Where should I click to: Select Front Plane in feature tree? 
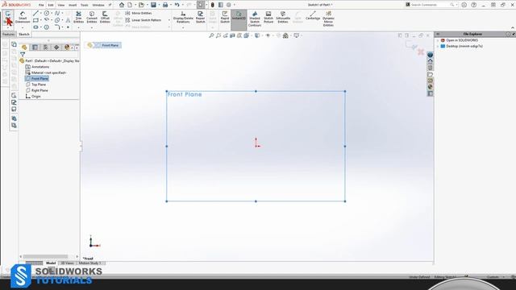click(37, 79)
